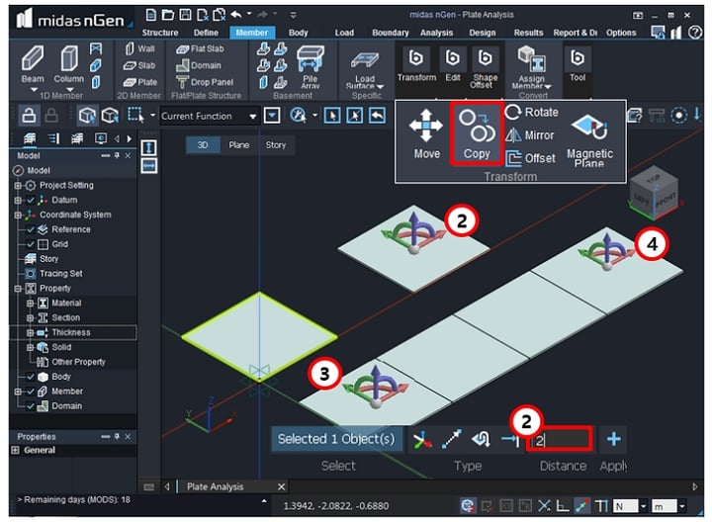Select the Magnetic Plane tool
The image size is (712, 522).
(589, 139)
